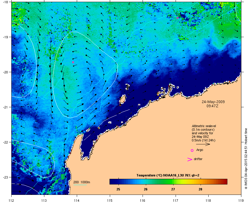Click the longitude axis label 112

point(12,201)
